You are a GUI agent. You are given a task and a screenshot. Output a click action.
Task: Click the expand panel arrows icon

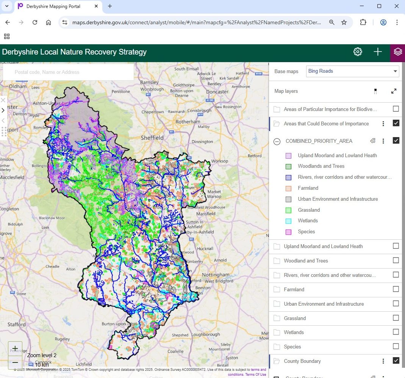click(394, 91)
